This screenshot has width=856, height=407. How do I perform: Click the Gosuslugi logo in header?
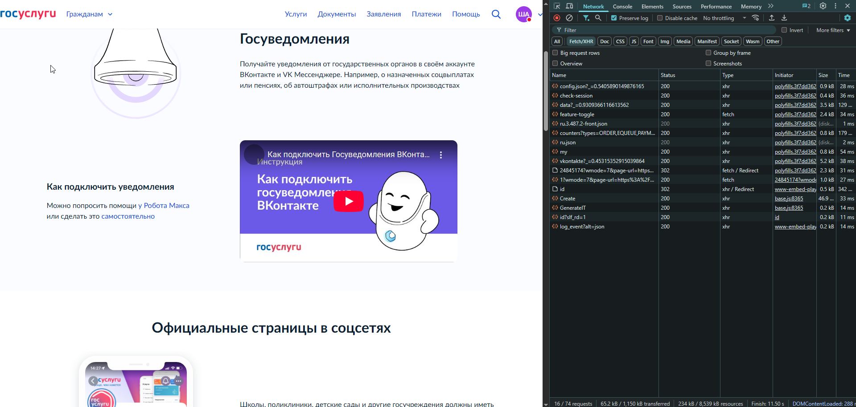(x=28, y=14)
